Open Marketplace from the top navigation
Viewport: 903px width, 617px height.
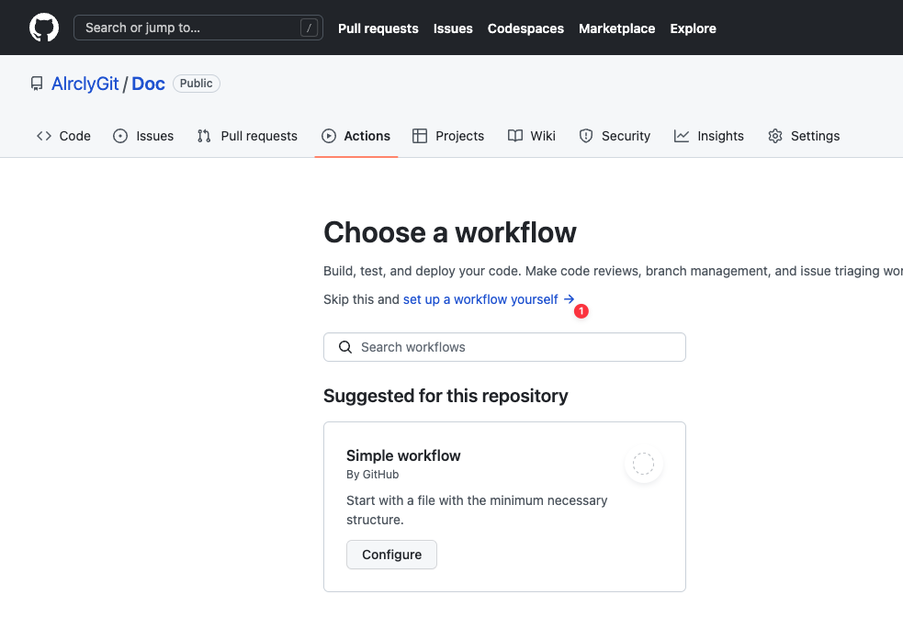coord(616,28)
